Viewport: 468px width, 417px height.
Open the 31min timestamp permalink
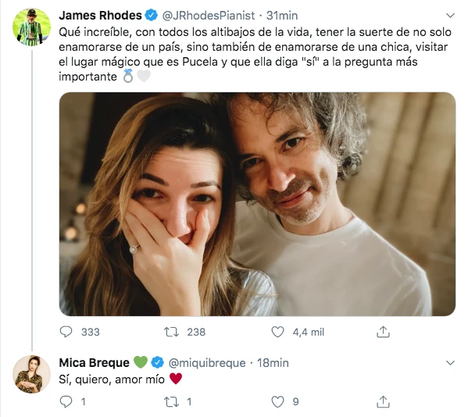pyautogui.click(x=282, y=15)
